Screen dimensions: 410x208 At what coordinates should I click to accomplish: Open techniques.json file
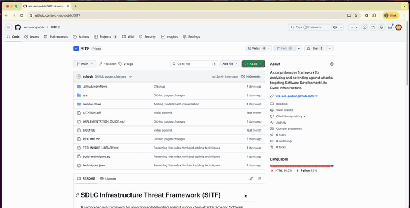(93, 165)
